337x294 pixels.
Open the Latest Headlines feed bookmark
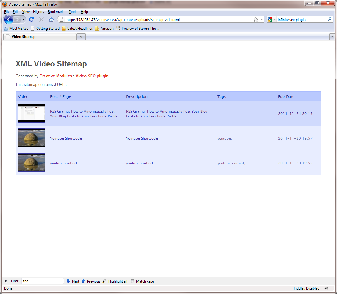[x=77, y=29]
